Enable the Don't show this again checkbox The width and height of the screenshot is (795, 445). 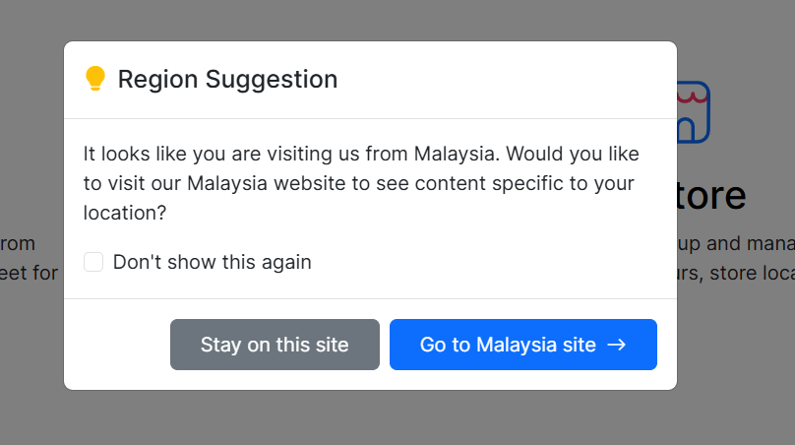(93, 262)
